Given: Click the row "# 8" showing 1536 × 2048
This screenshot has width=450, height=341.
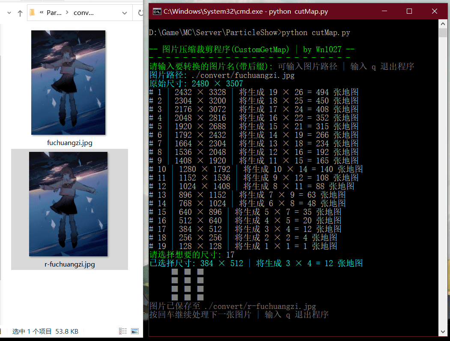Looking at the screenshot, I should 254,152.
